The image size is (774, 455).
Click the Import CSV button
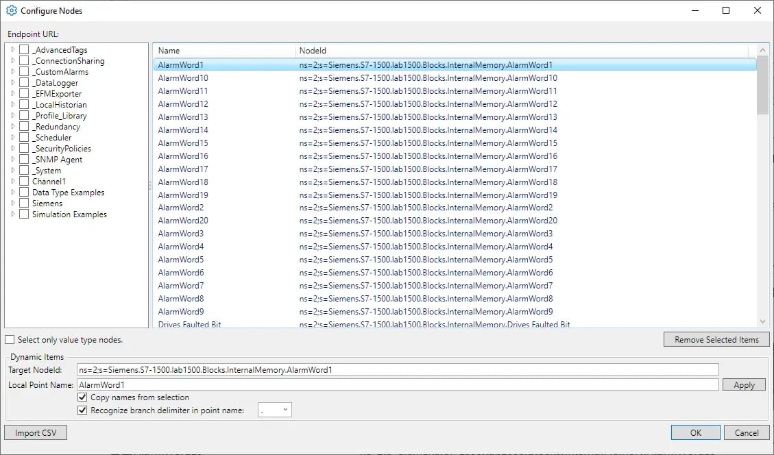[x=35, y=432]
